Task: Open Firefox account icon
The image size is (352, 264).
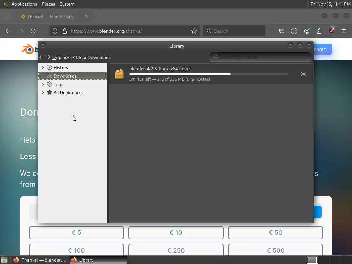Action: (307, 31)
